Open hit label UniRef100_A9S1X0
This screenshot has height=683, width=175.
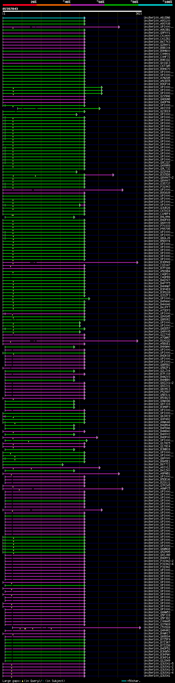157,21
